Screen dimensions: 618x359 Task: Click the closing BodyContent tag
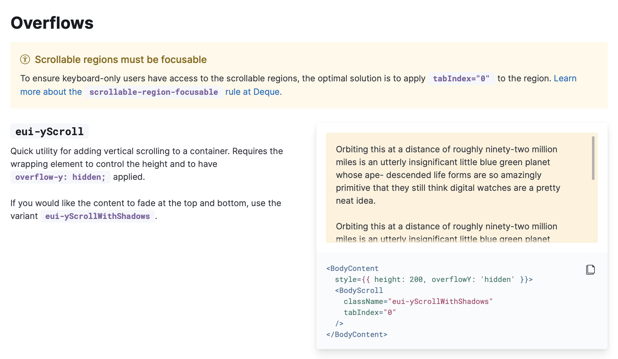(x=356, y=334)
